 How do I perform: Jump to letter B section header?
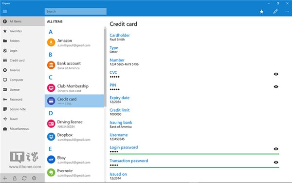point(50,55)
